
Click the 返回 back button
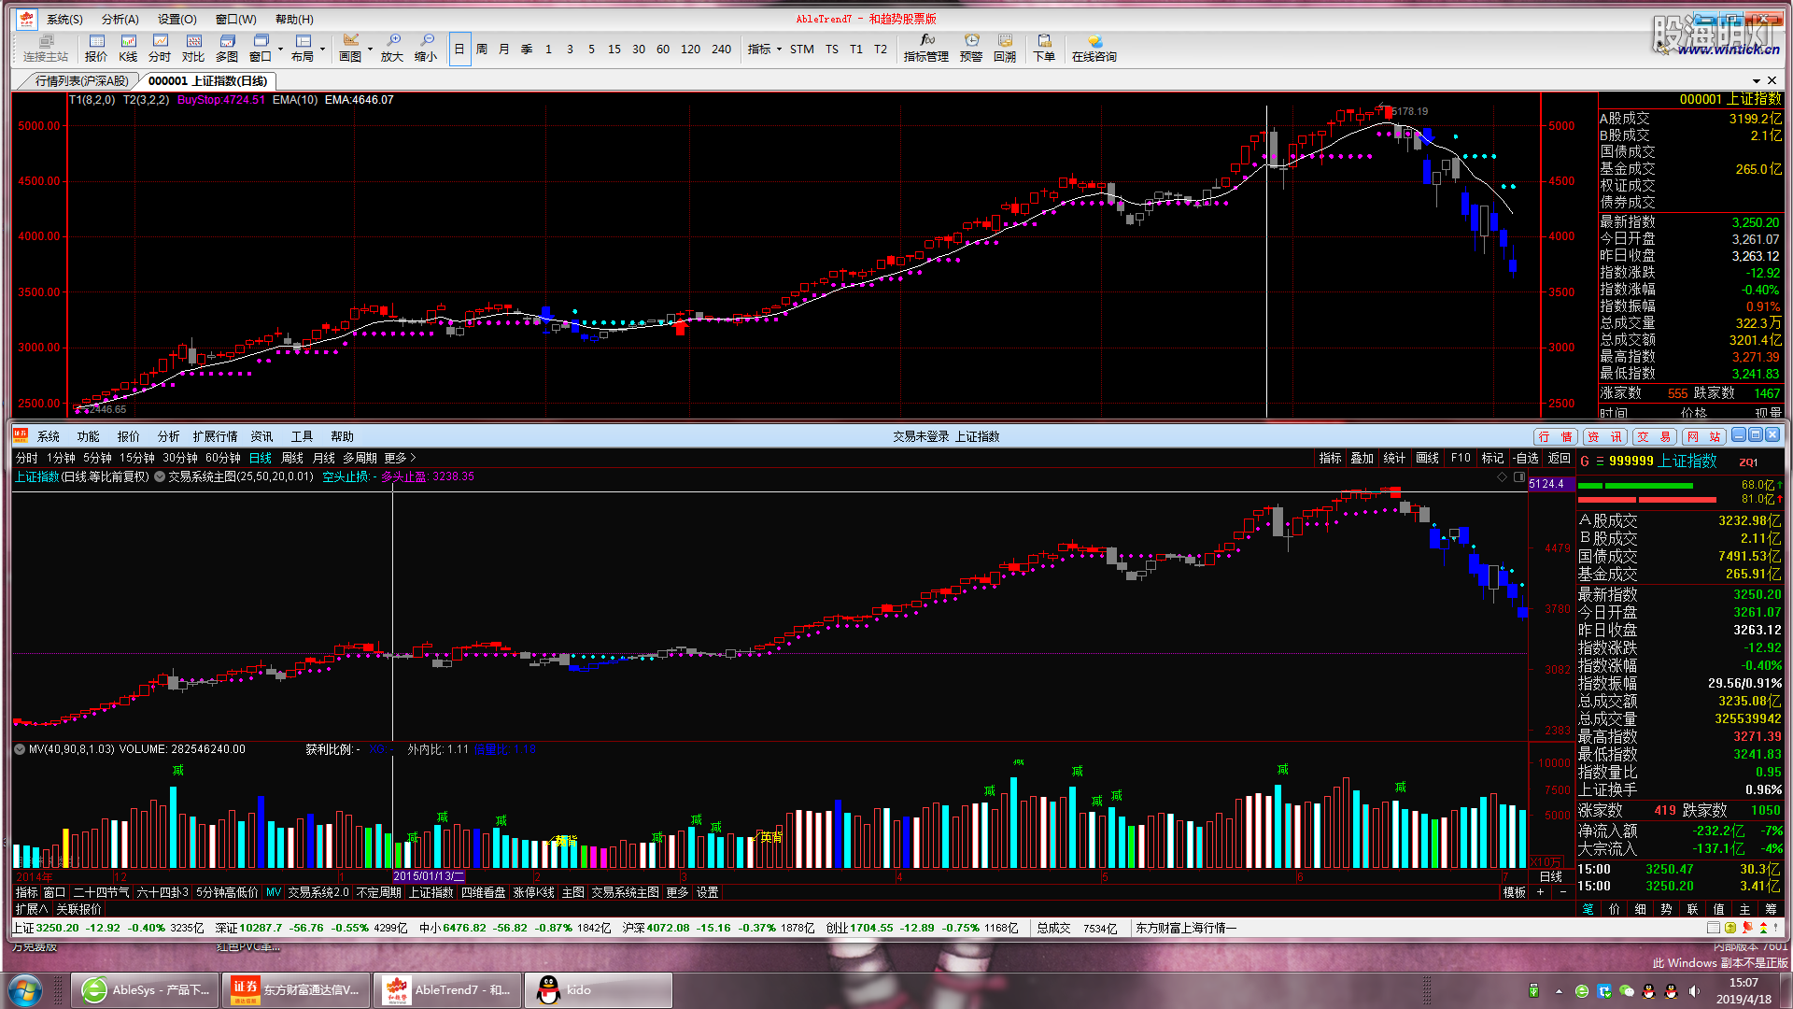point(1559,458)
